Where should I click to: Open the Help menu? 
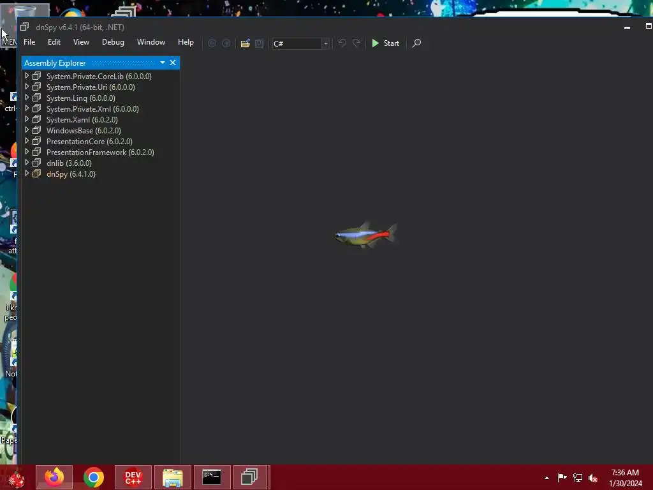coord(186,42)
